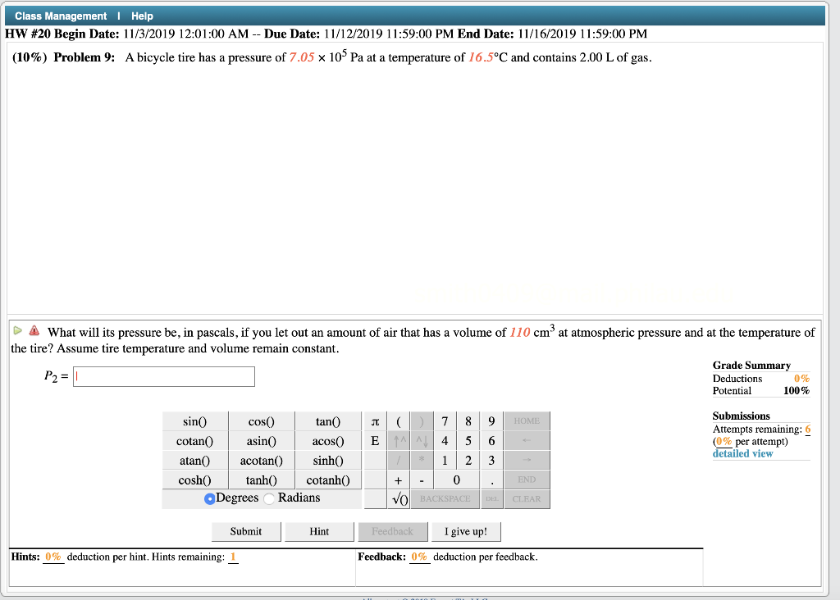
Task: Click the right arrow cursor key
Action: (x=527, y=460)
